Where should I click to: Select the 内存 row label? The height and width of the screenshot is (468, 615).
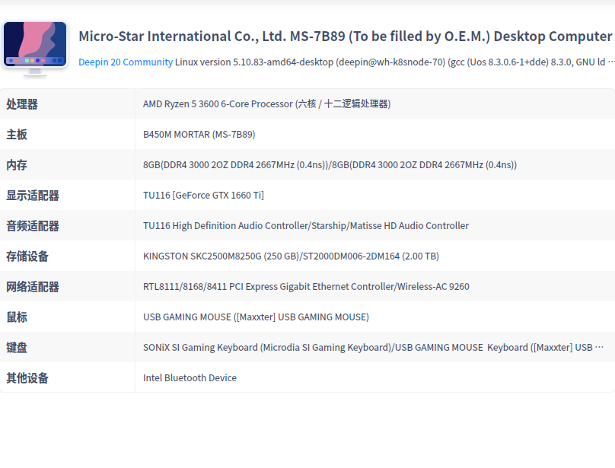17,165
